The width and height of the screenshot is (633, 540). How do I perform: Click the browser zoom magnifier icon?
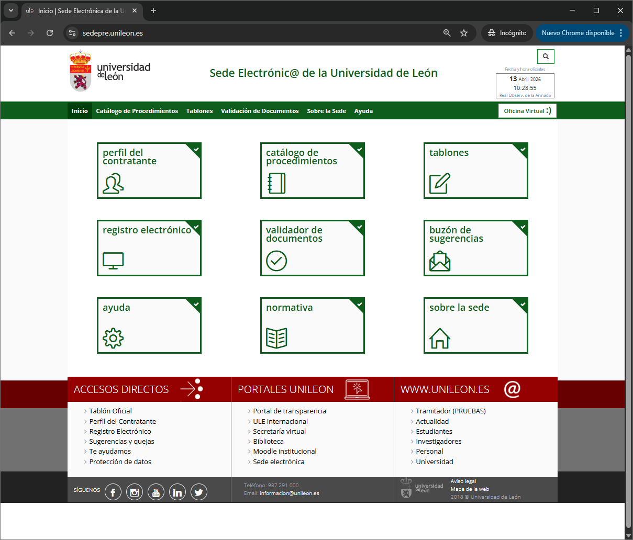[447, 33]
